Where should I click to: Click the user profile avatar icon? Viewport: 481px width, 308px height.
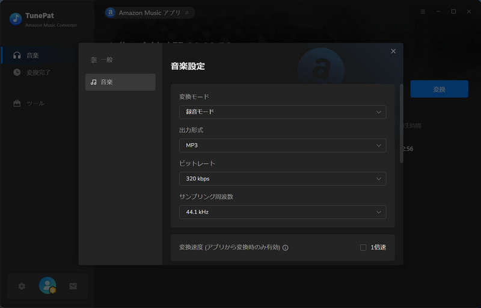click(47, 286)
